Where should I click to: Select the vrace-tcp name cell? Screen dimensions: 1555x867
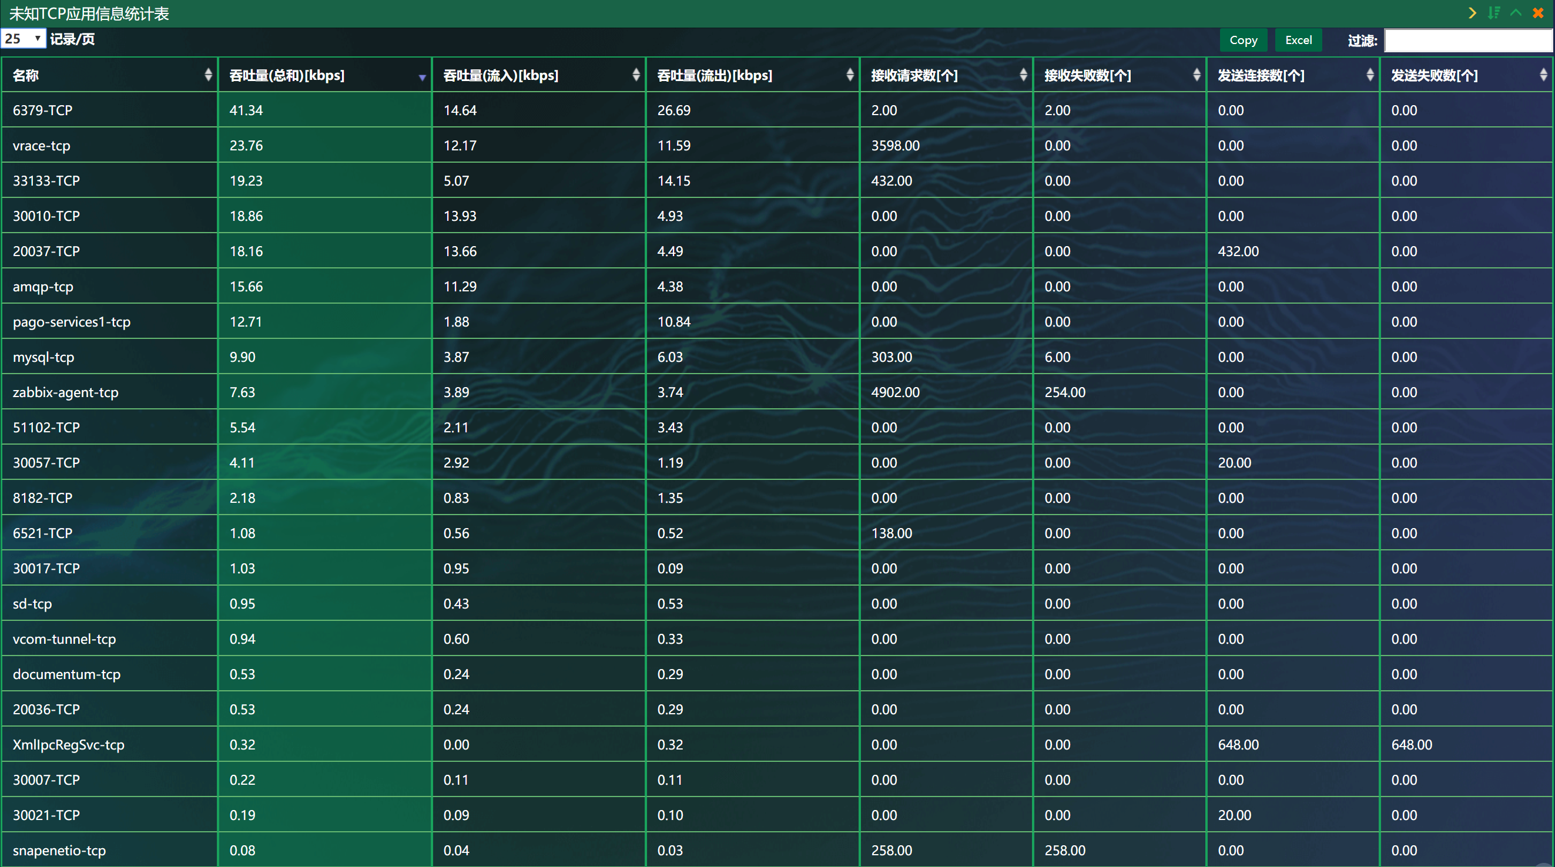(x=109, y=146)
